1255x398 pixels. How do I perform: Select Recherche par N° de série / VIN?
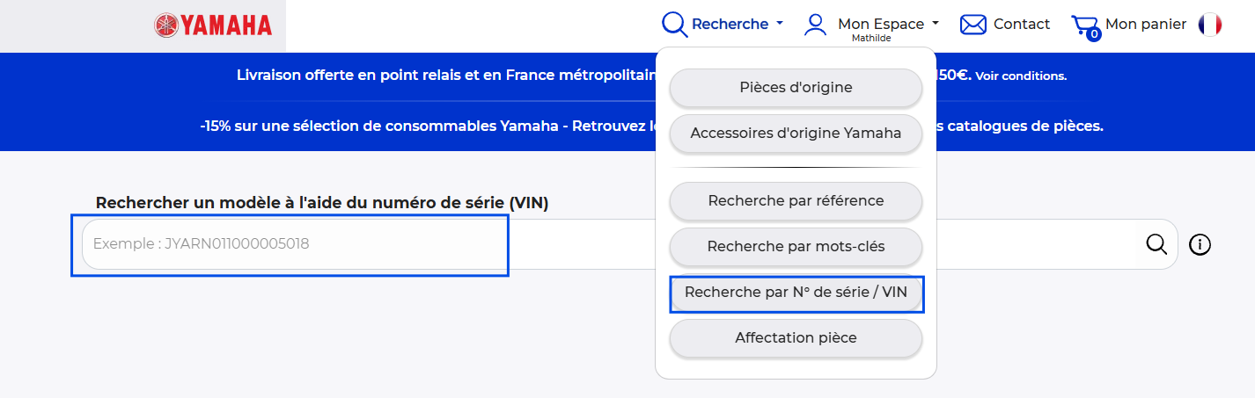coord(796,293)
